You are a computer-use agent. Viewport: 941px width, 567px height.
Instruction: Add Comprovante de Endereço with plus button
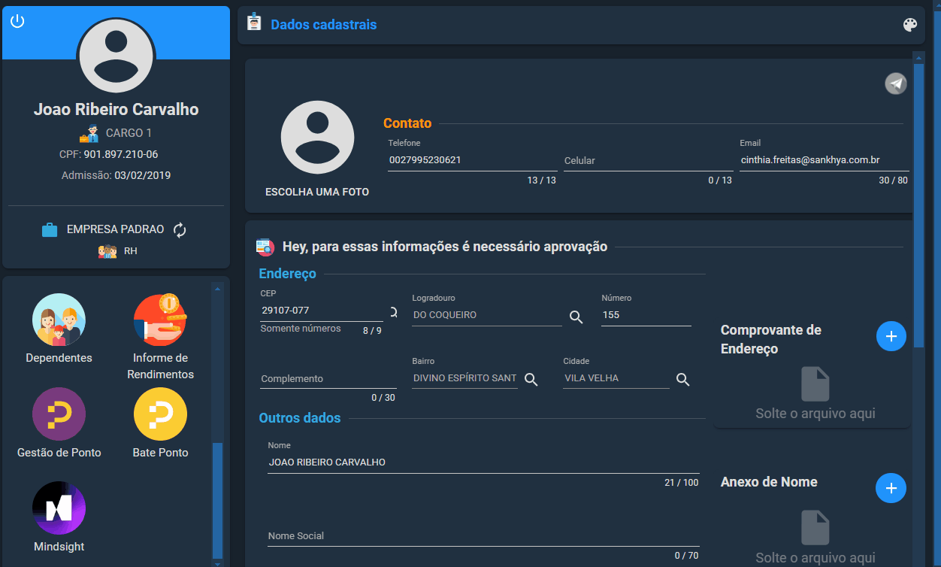coord(891,336)
